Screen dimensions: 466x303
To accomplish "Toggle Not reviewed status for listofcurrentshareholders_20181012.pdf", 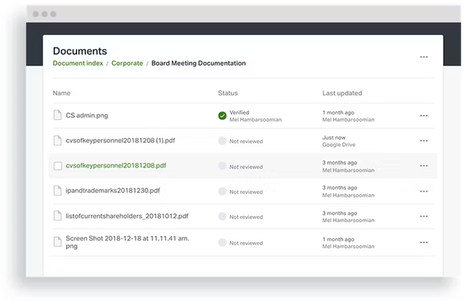I will [x=223, y=217].
